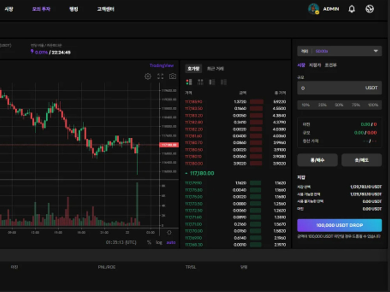Click the ADMIN profile avatar
The image size is (390, 292).
tap(314, 9)
